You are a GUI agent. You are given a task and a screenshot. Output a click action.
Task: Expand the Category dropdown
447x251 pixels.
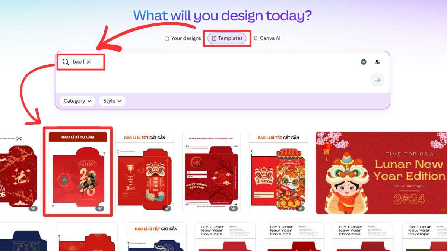77,101
